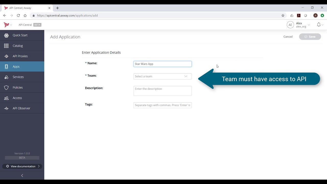This screenshot has height=184, width=327.
Task: Select Apps in the sidebar
Action: point(22,66)
